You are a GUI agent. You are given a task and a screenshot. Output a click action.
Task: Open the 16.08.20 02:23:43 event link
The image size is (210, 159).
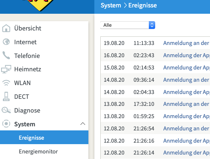tap(187, 55)
